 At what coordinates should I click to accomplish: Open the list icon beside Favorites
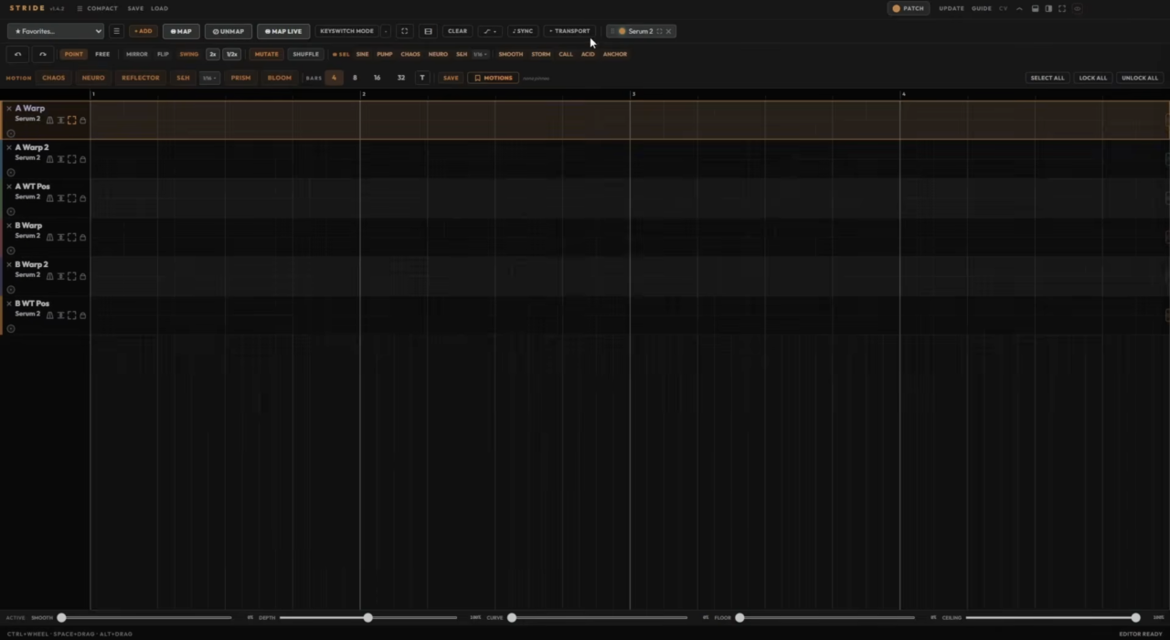(x=116, y=31)
